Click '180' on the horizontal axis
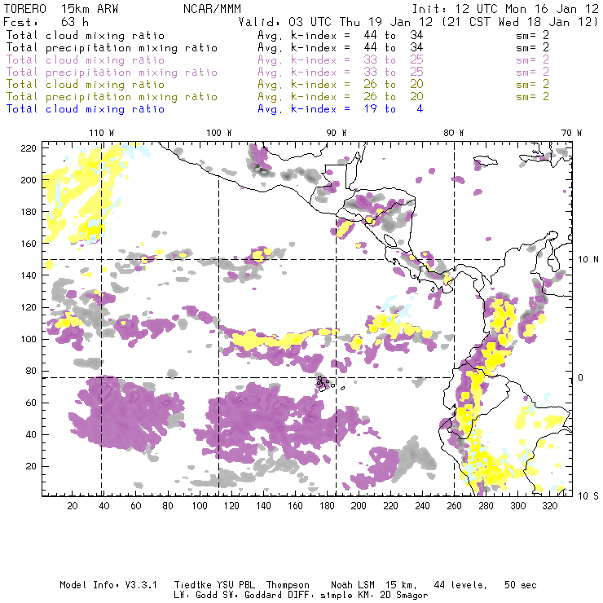The width and height of the screenshot is (603, 603). point(327,506)
